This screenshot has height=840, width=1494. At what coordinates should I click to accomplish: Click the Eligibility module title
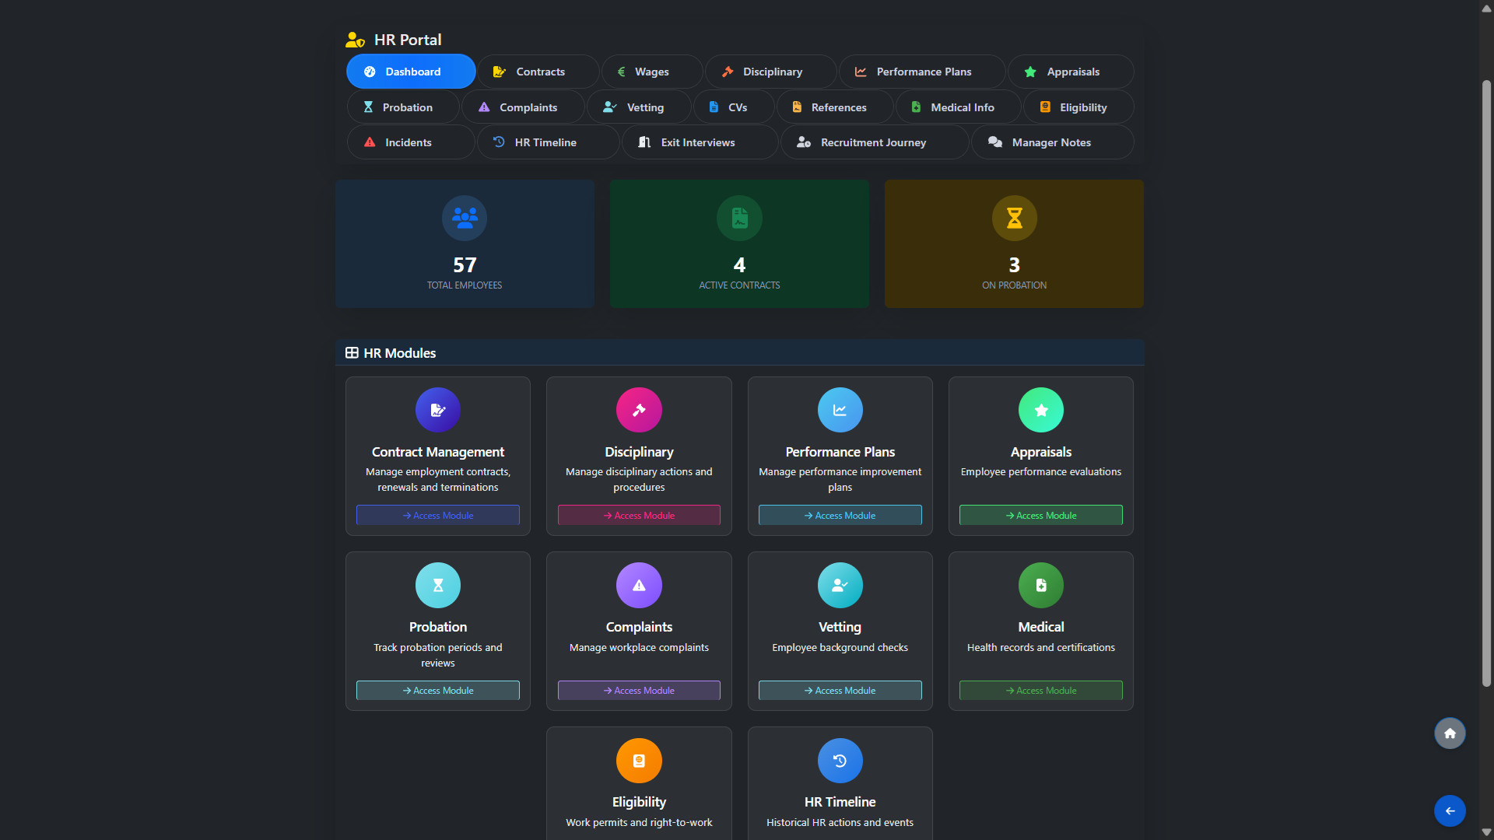click(639, 802)
